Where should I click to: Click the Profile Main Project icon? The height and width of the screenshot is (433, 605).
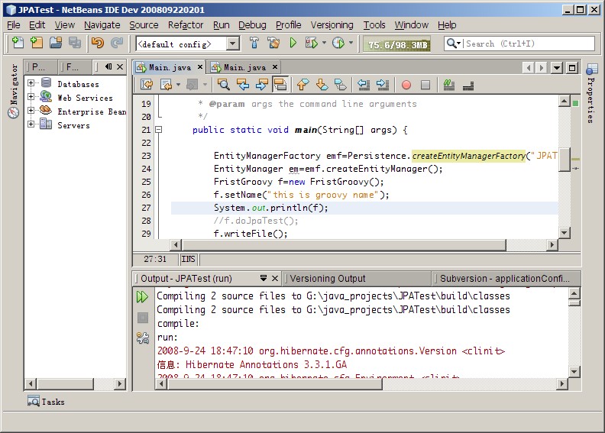coord(338,43)
